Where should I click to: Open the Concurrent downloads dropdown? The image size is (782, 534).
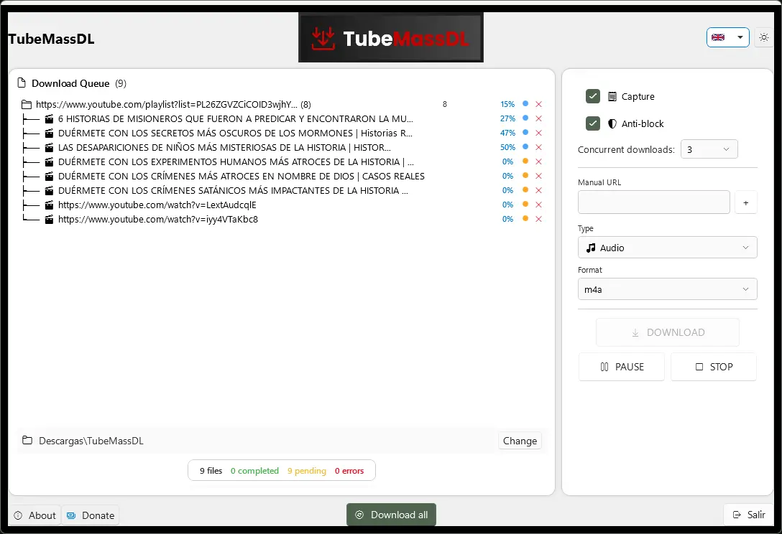coord(709,149)
